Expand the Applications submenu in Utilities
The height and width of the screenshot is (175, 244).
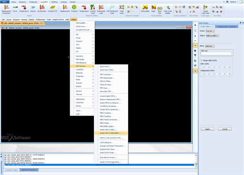click(84, 99)
